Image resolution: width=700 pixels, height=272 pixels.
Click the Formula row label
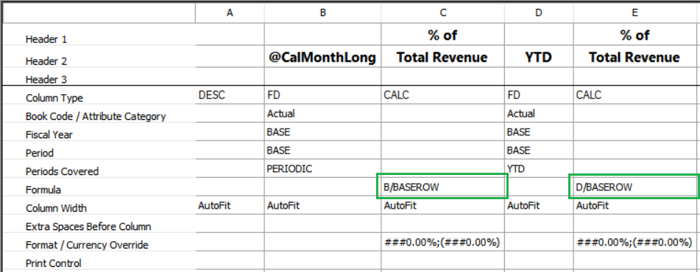(x=43, y=190)
